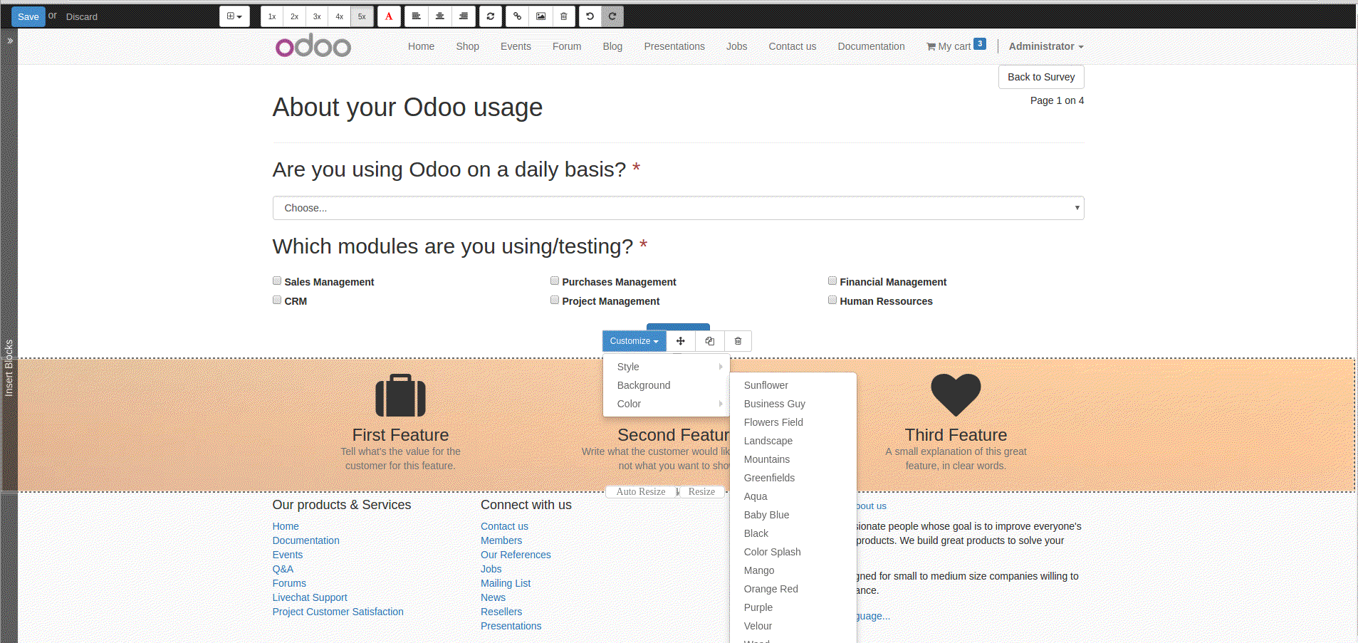1358x643 pixels.
Task: Open the table insert dropdown in toolbar
Action: tap(234, 16)
